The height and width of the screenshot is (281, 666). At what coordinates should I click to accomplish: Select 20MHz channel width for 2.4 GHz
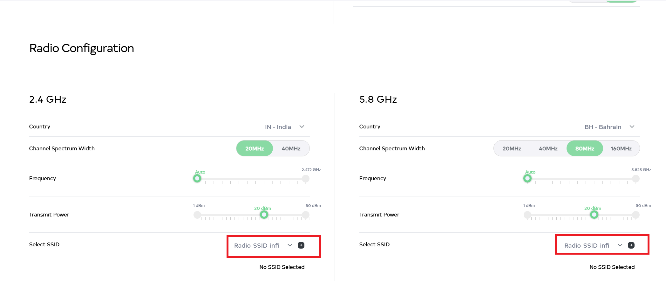[255, 148]
